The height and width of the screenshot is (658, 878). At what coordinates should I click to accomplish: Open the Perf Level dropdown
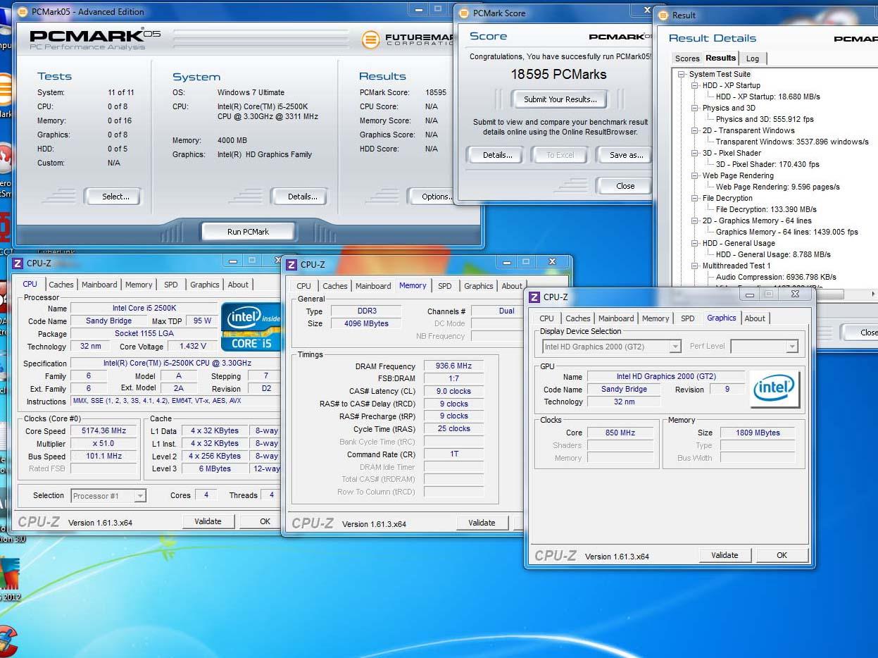coord(792,347)
